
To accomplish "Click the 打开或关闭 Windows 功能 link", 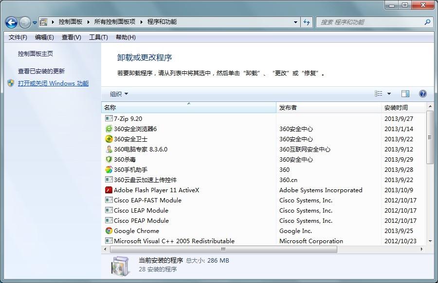I will coord(53,83).
